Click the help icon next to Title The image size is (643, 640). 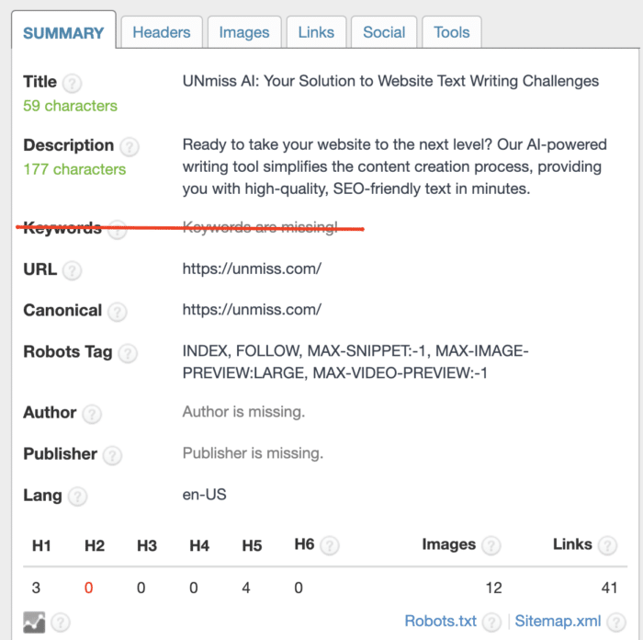pyautogui.click(x=73, y=84)
